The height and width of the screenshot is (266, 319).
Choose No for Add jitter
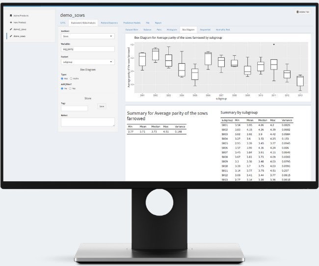click(x=62, y=89)
